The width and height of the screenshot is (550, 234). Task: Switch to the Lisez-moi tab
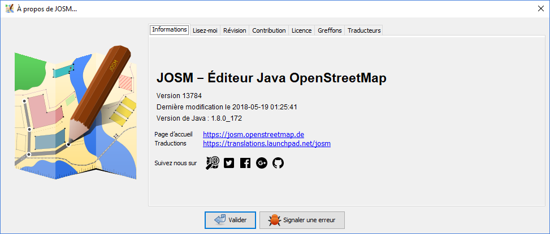coord(205,30)
